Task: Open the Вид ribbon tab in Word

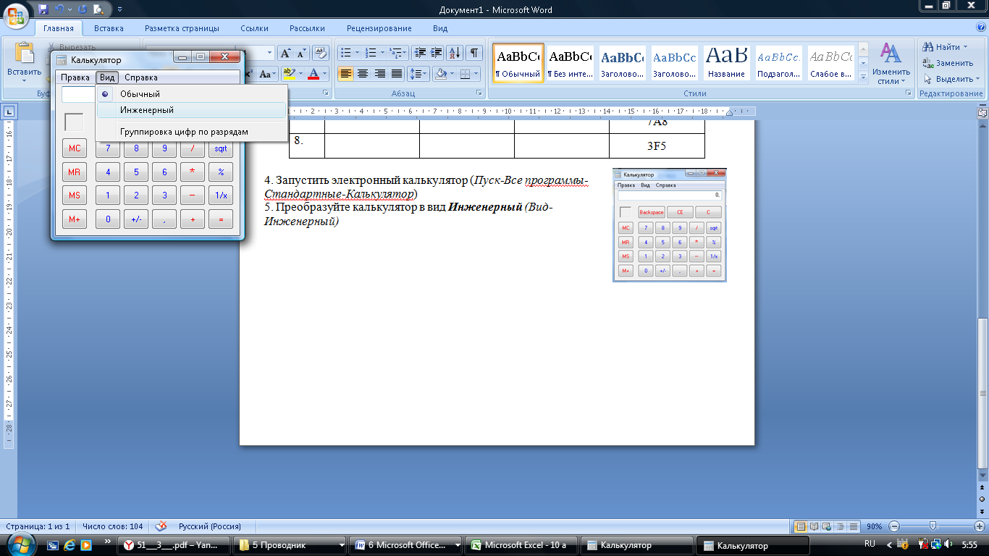Action: point(440,28)
